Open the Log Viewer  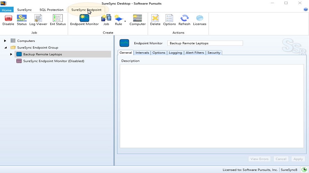(x=38, y=20)
